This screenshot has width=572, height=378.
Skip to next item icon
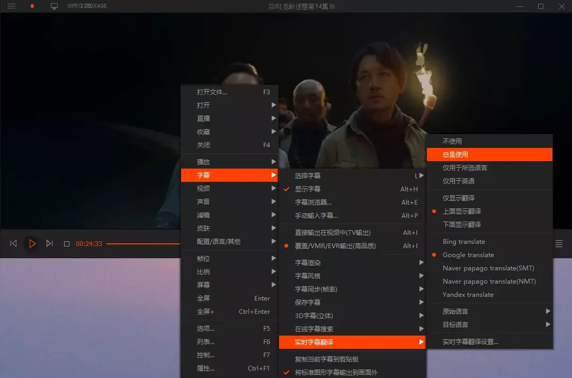point(50,243)
